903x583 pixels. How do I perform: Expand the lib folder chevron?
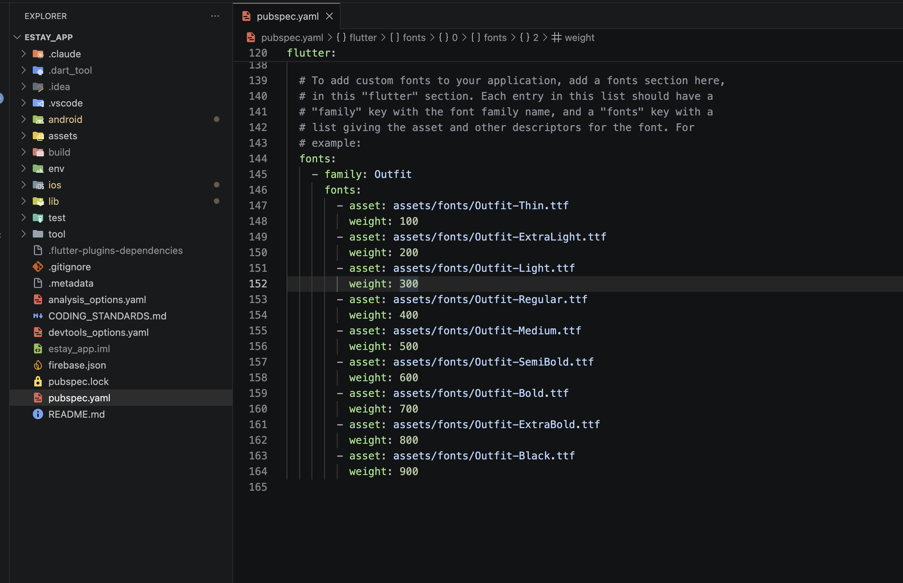coord(23,201)
